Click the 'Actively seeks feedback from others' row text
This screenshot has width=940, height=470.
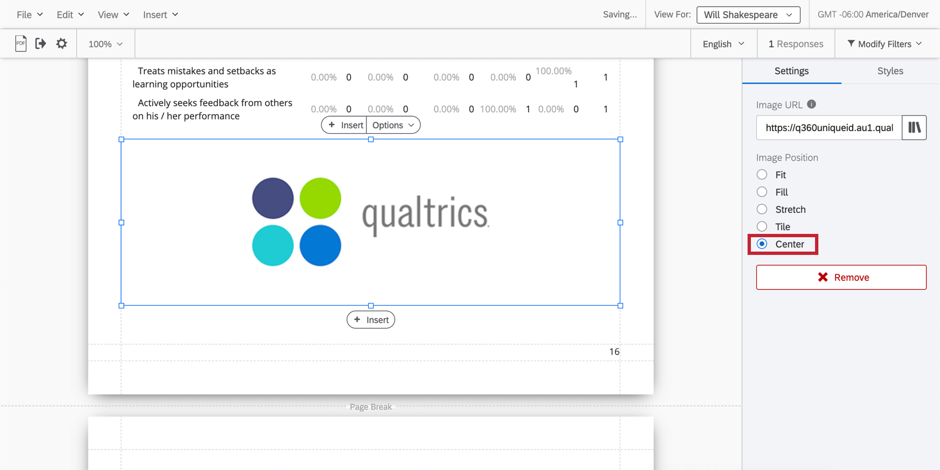click(212, 109)
